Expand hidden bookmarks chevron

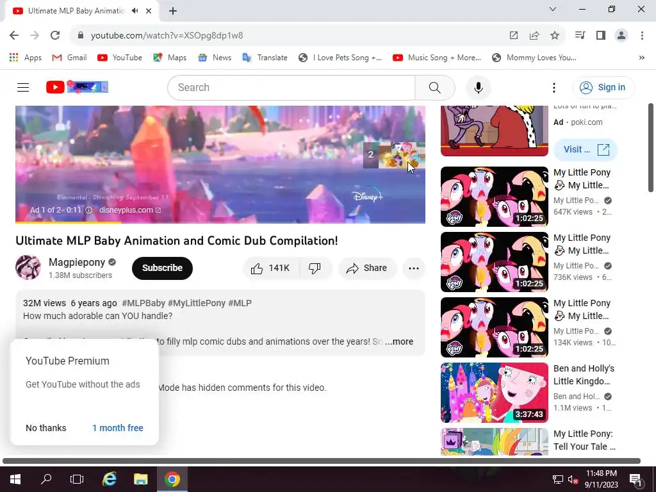642,58
